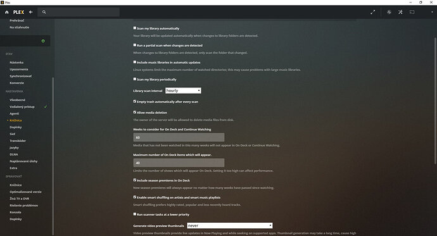
Task: Open Extra settings
Action: point(13,168)
